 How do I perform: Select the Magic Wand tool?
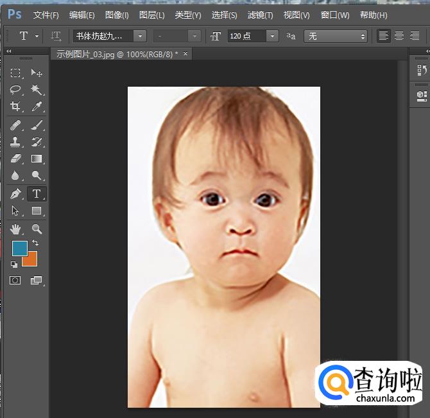pos(37,90)
